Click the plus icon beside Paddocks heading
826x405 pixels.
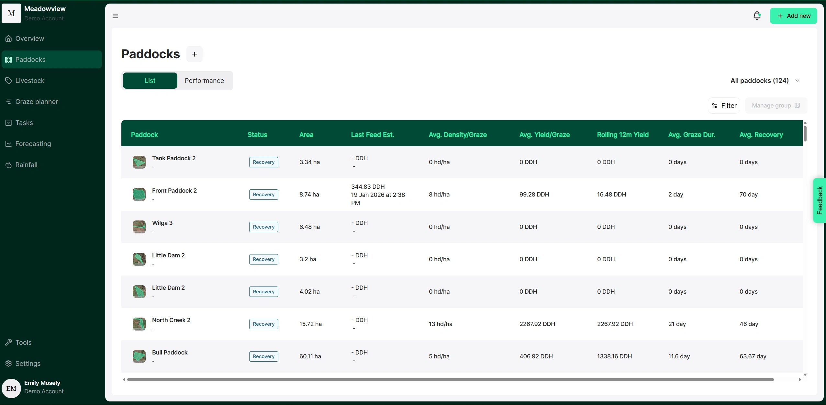tap(194, 54)
